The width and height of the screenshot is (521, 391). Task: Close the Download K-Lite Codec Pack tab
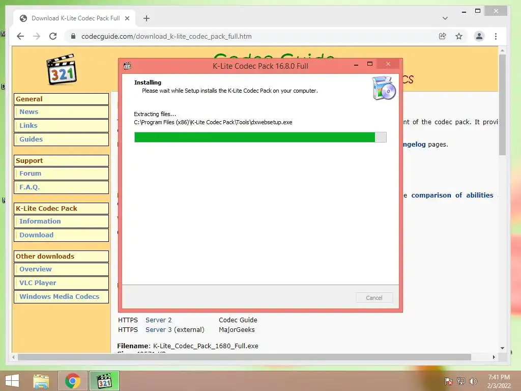(127, 18)
